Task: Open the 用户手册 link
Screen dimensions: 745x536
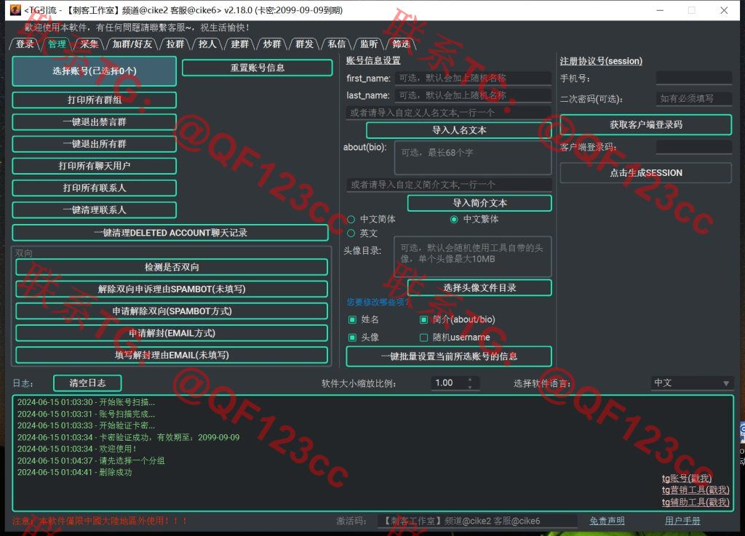Action: [682, 521]
